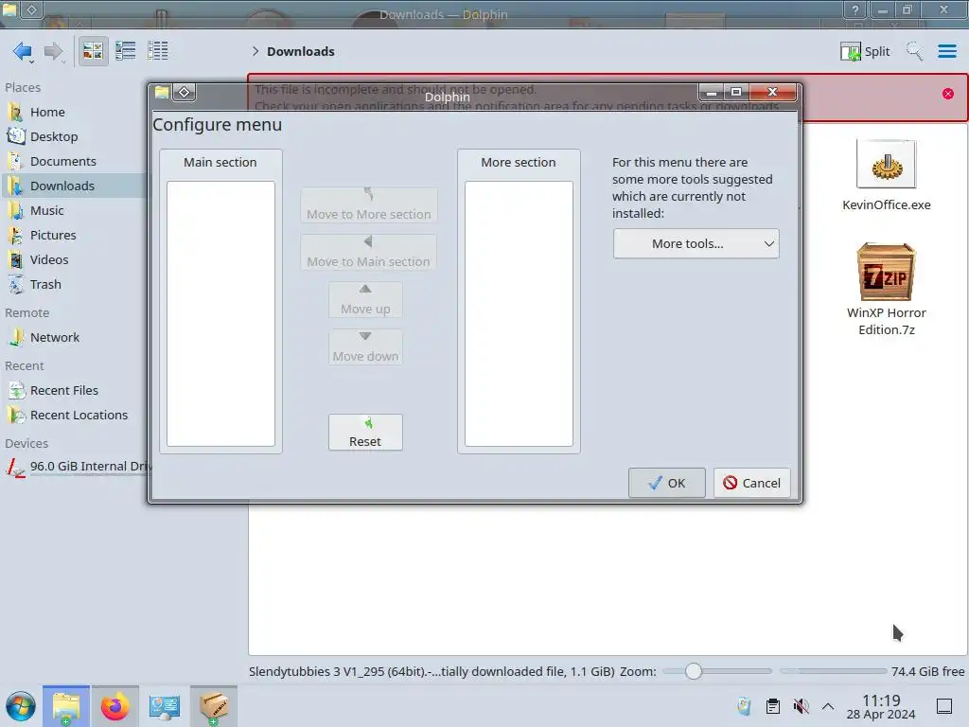Open the Dolphin hamburger menu

946,51
